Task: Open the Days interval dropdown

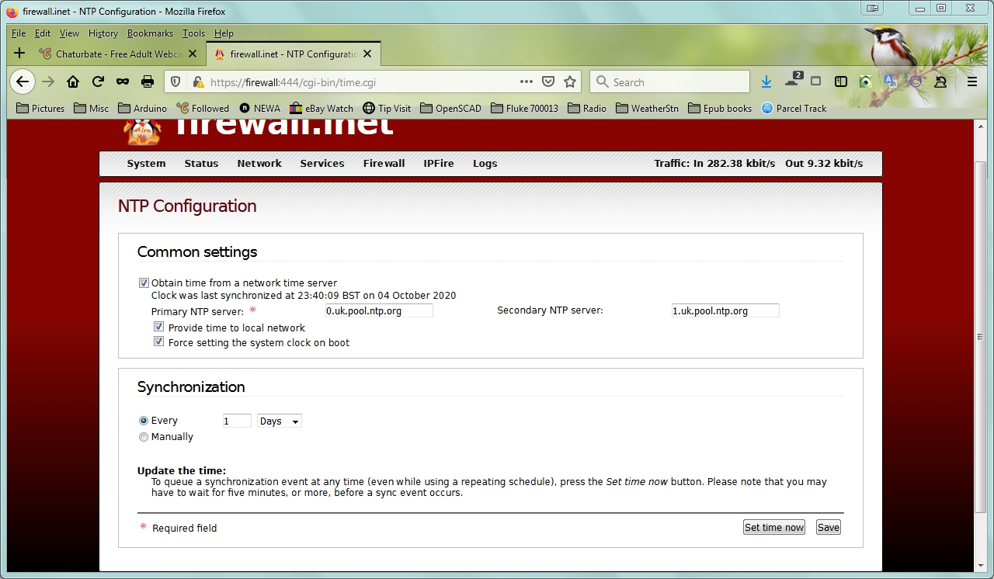Action: point(279,421)
